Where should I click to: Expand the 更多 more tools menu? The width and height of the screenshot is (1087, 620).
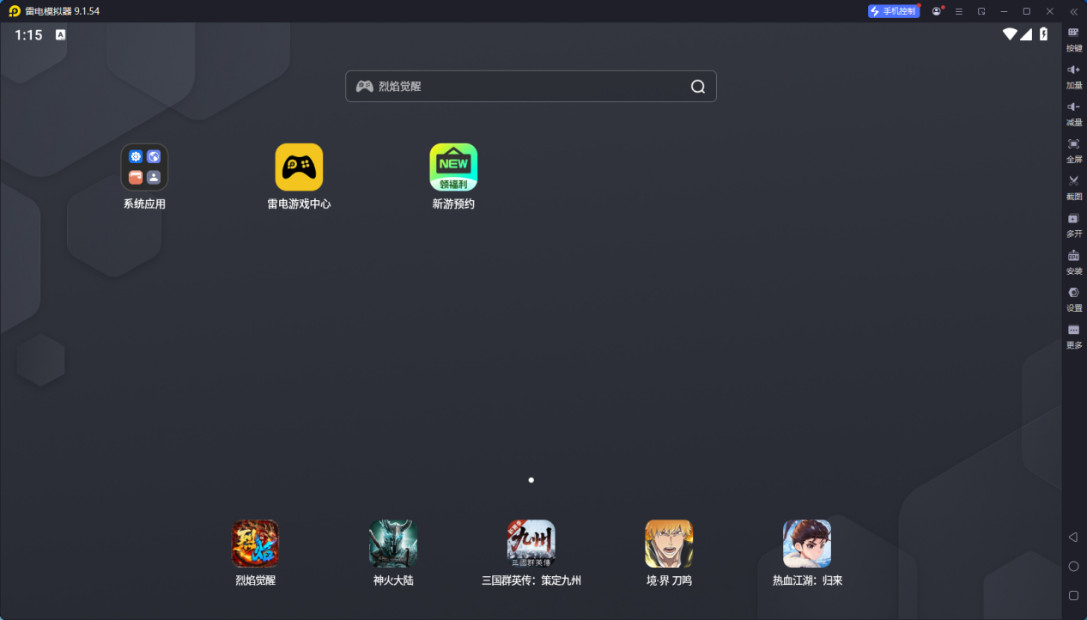[x=1073, y=335]
